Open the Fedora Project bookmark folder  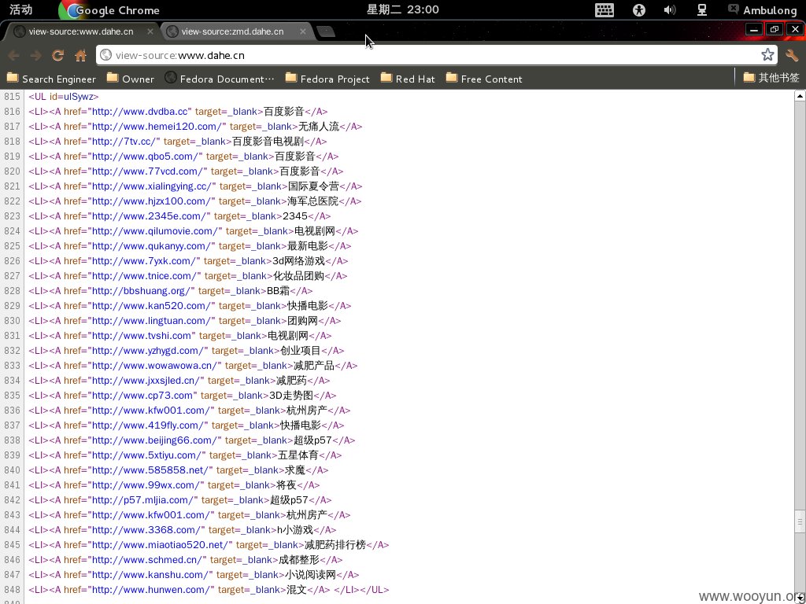click(x=327, y=79)
